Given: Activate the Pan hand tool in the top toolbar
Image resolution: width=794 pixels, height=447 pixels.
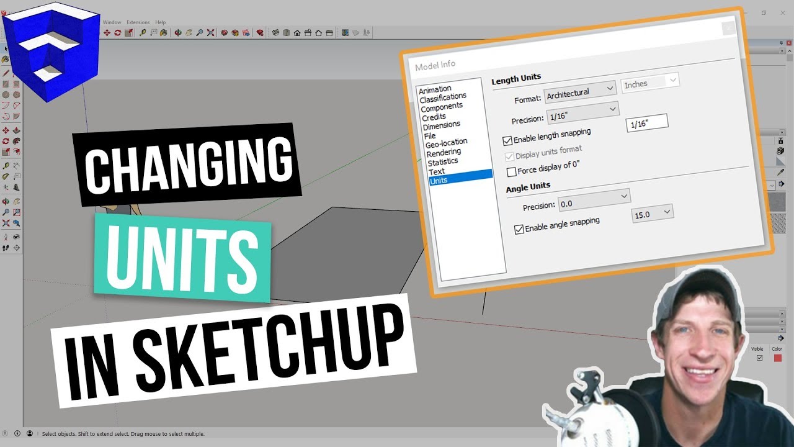Looking at the screenshot, I should point(189,32).
